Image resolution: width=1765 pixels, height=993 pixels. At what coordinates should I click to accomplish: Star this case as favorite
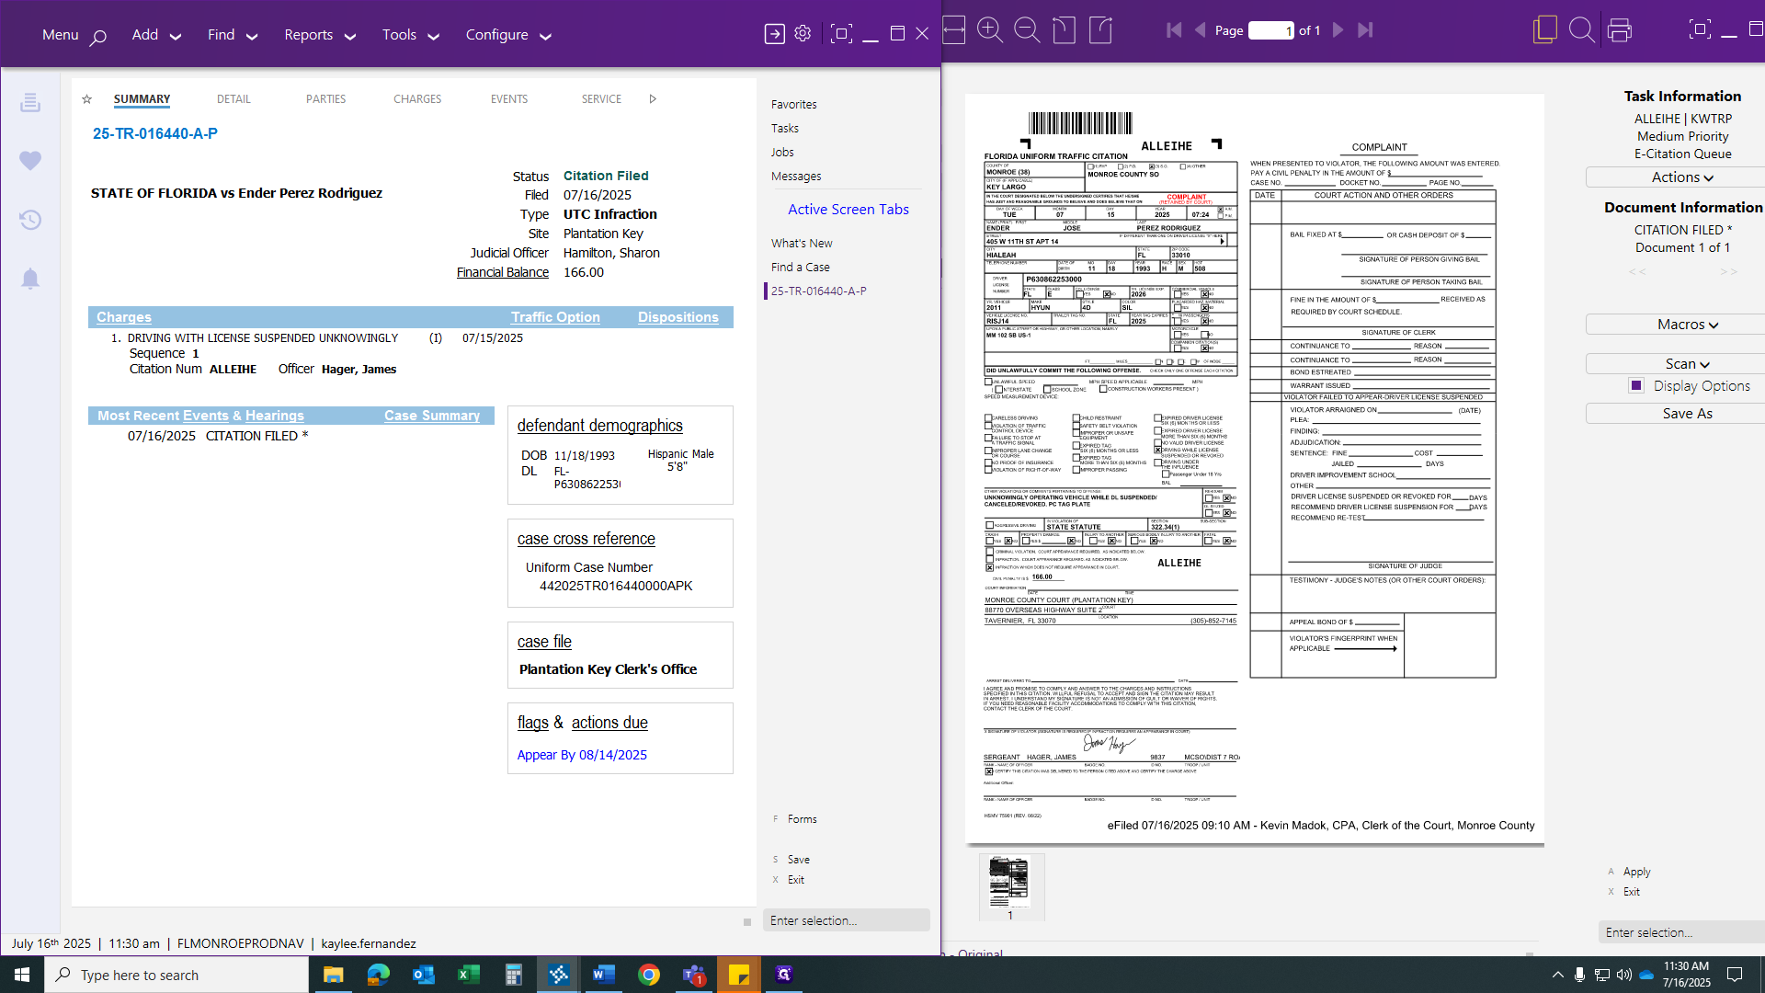pos(86,99)
